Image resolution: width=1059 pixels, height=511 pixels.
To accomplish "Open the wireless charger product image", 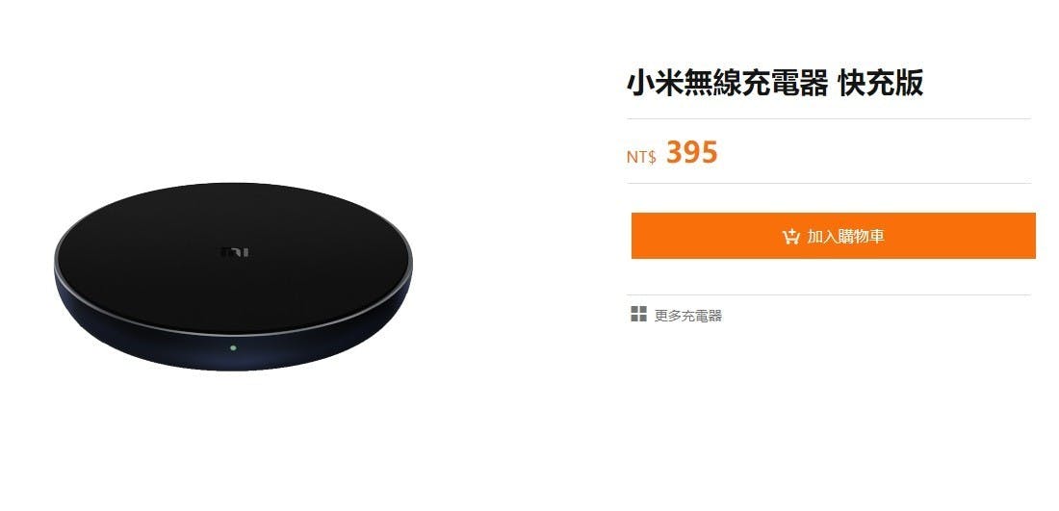I will 233,276.
